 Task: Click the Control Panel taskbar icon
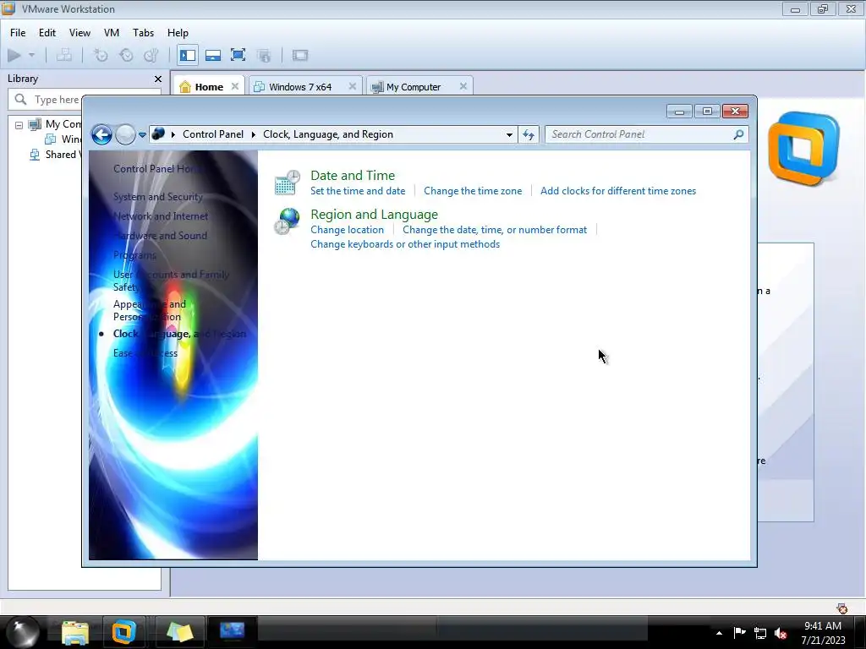[x=232, y=630]
